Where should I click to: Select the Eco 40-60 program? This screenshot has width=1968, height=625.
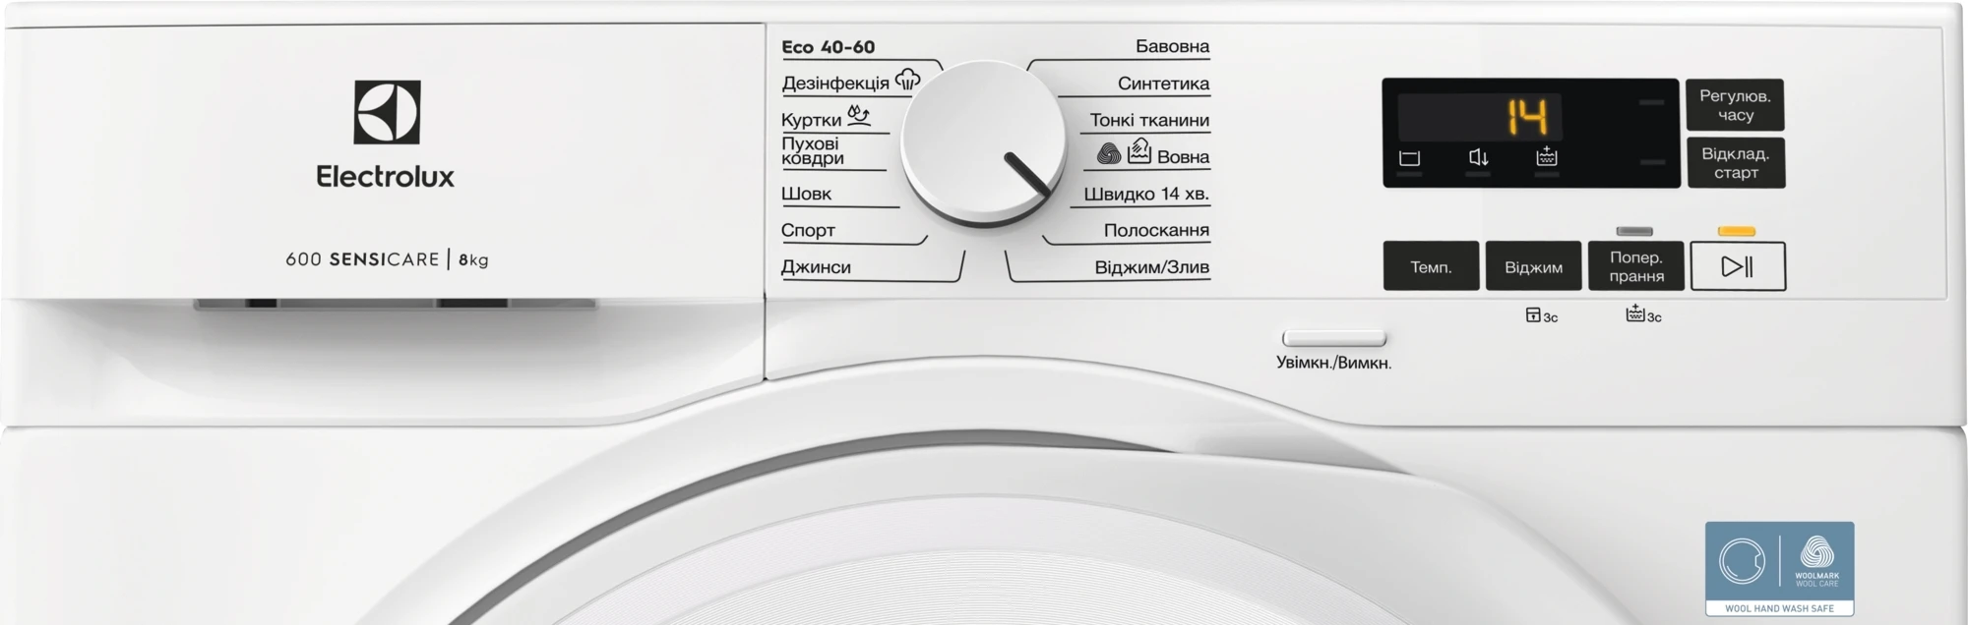click(x=828, y=47)
